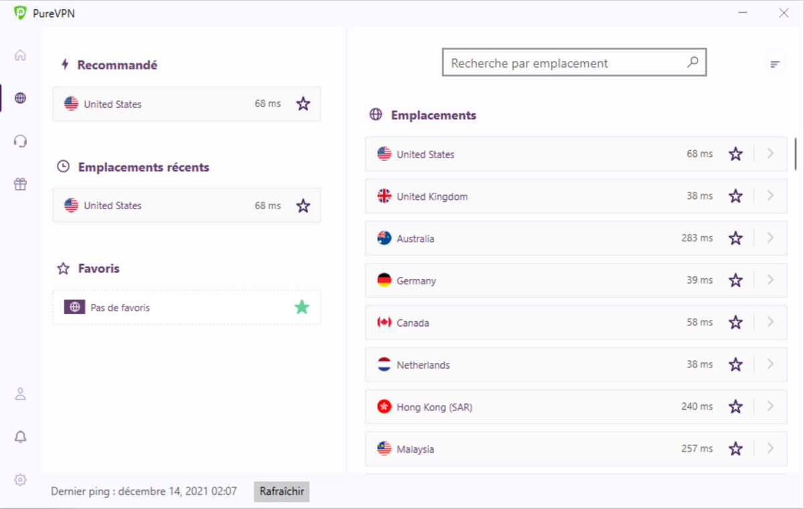This screenshot has height=509, width=804.
Task: Click the 240 ms ping for Hong Kong
Action: tap(697, 406)
